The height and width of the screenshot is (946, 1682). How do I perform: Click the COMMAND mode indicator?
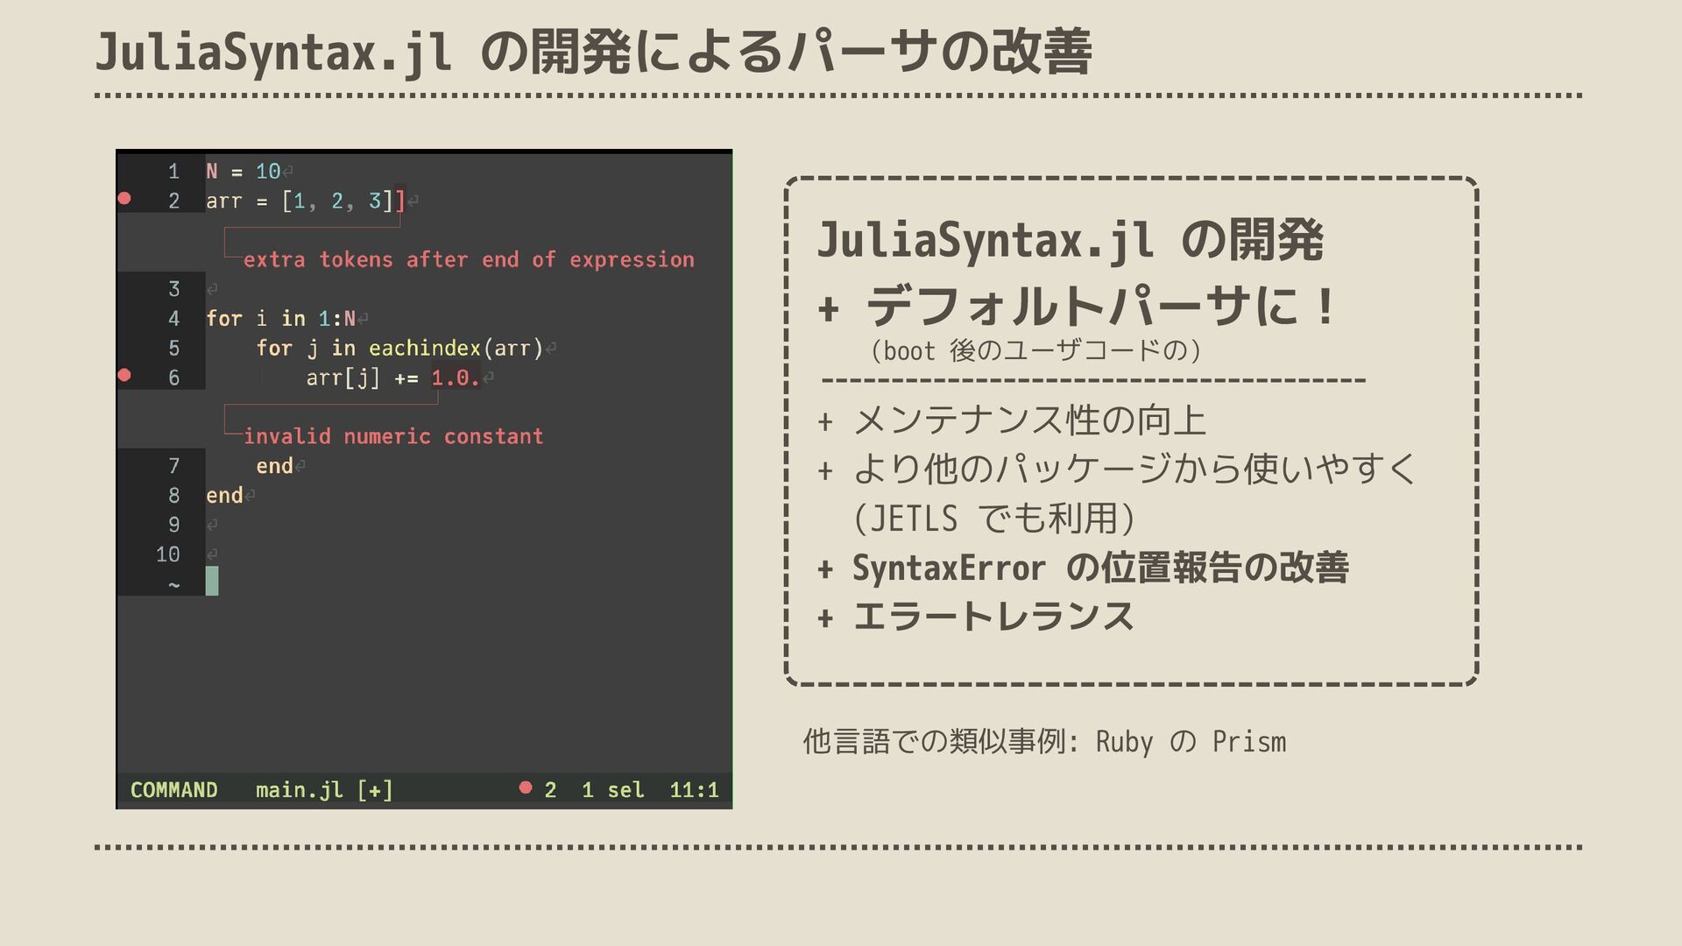173,790
